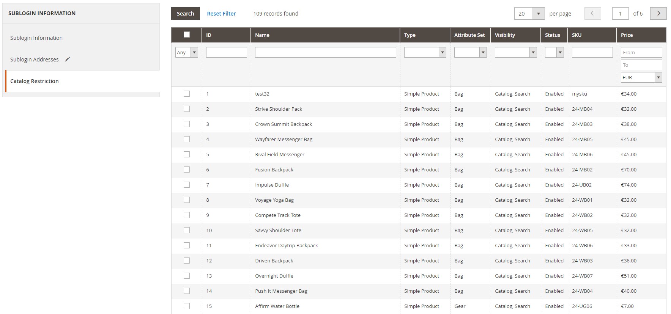Screen dimensions: 671x314
Task: Sort by the Price column header
Action: [x=641, y=35]
